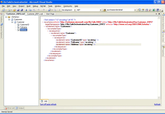Open Solution Explorer from the toolbar icon

tap(139, 10)
